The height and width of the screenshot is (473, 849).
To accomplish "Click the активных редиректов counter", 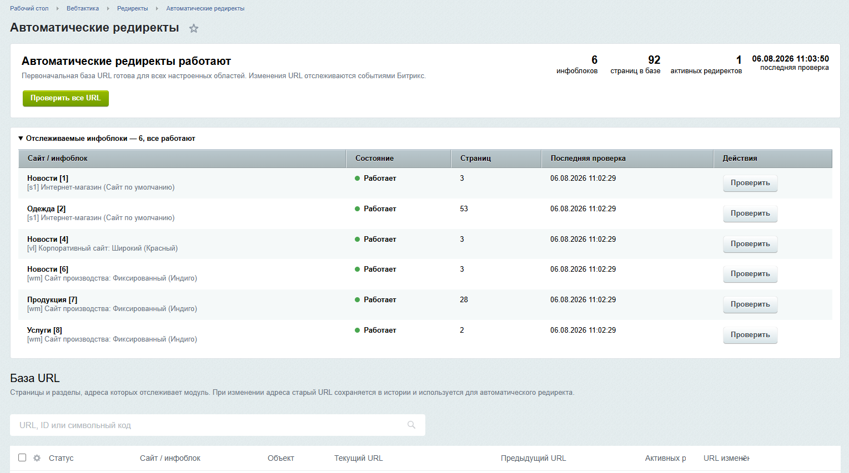I will tap(706, 64).
